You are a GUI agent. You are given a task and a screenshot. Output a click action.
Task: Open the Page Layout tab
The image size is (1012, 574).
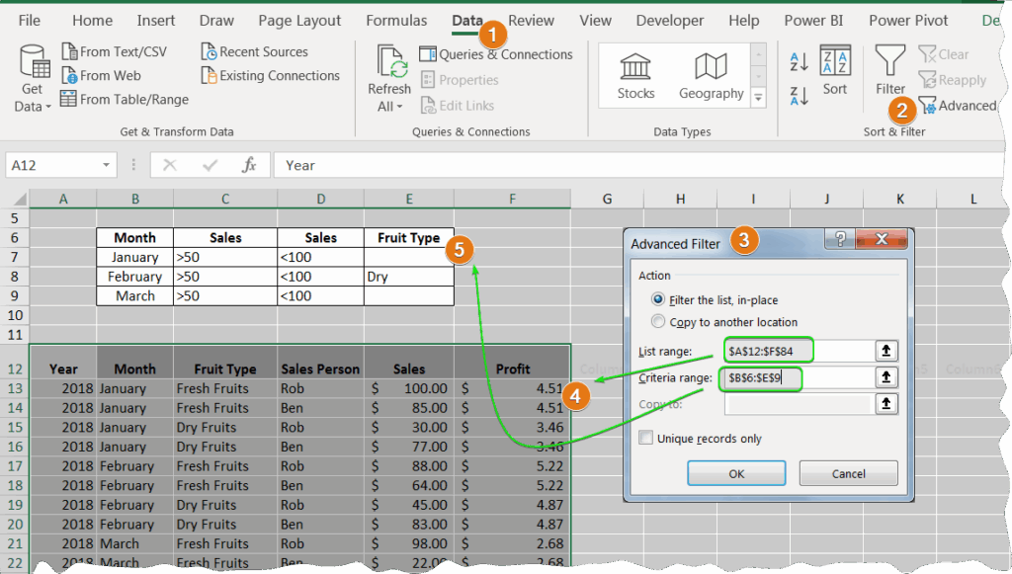point(299,21)
